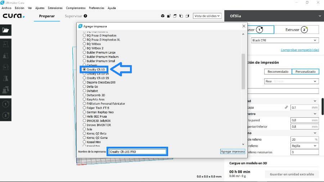
Task: Choose Builder Premium Large printer
Action: pyautogui.click(x=99, y=53)
